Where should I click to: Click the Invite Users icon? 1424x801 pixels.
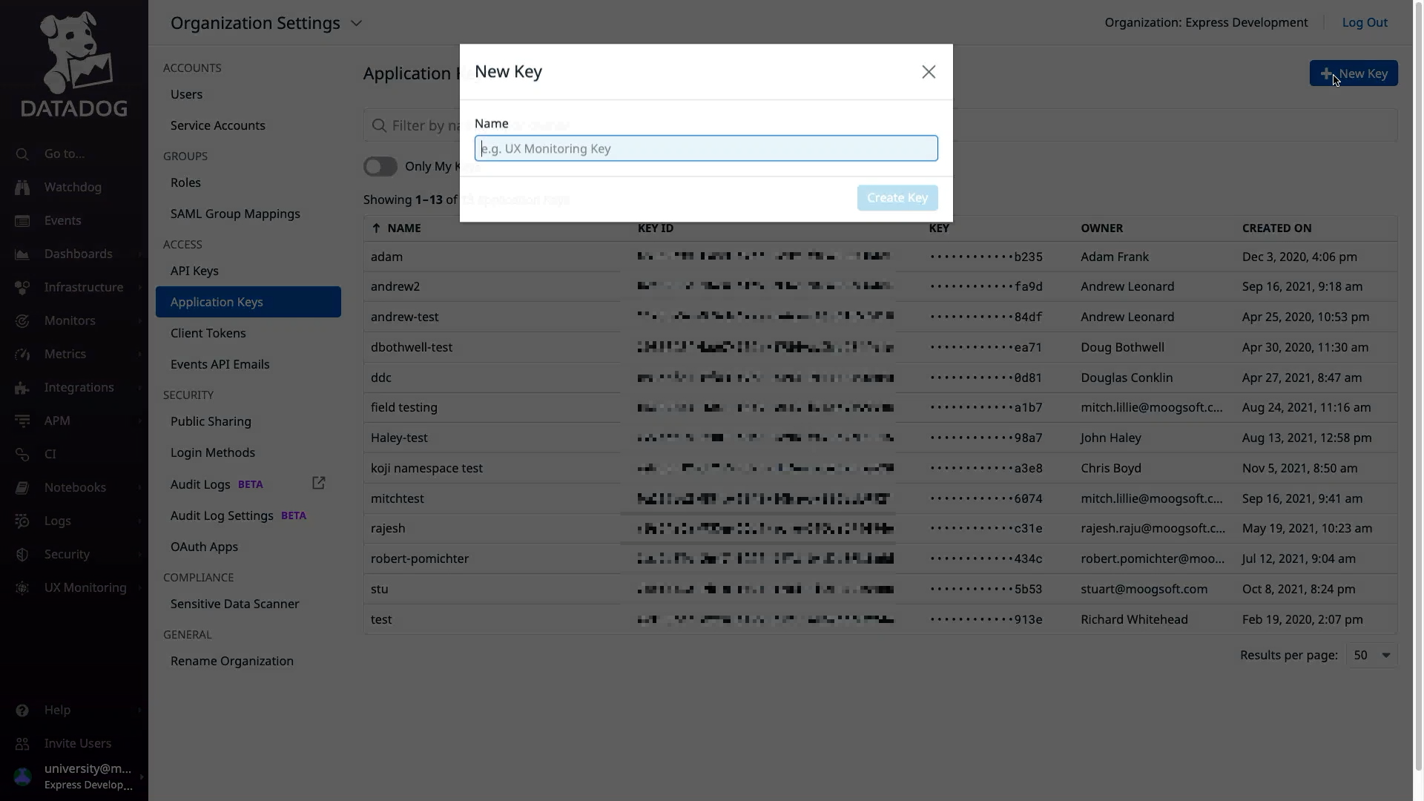(22, 744)
